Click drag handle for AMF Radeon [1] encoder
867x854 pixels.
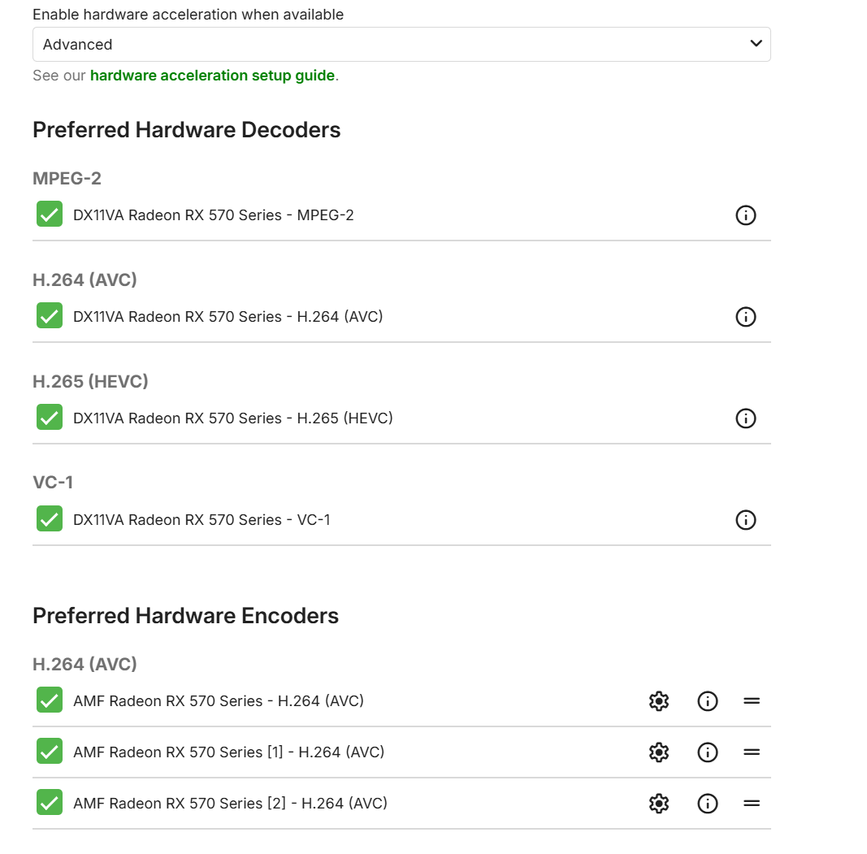click(752, 752)
